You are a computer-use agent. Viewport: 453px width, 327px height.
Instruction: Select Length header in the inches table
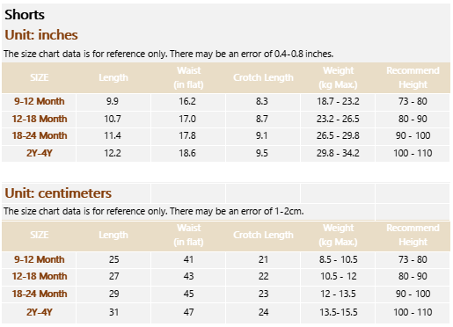coord(113,77)
